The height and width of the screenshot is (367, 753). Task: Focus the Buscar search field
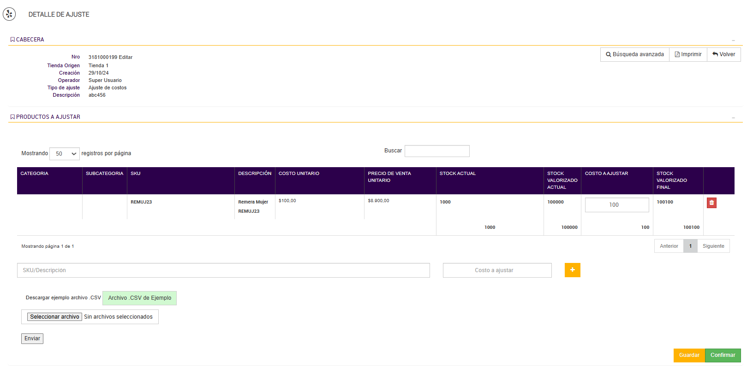[x=437, y=151]
